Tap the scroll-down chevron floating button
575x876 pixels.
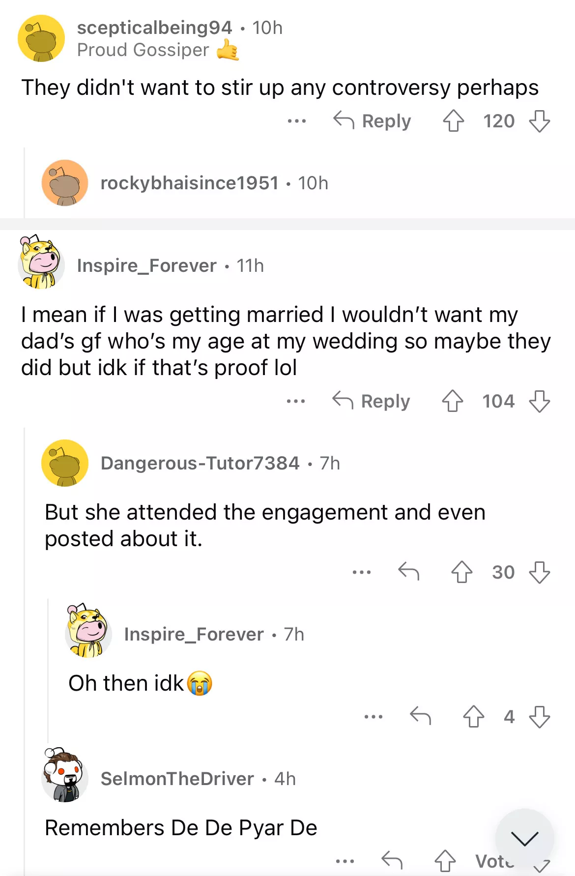(x=524, y=838)
